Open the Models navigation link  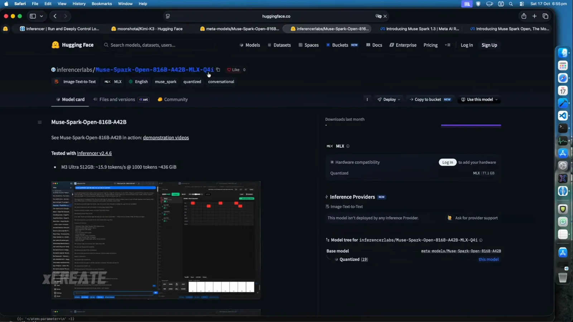click(x=250, y=45)
